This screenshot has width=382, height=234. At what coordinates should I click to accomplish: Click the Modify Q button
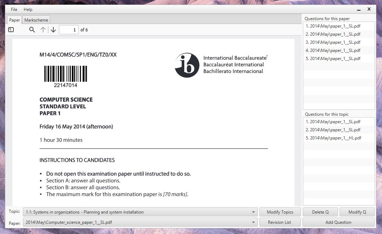coord(357,212)
